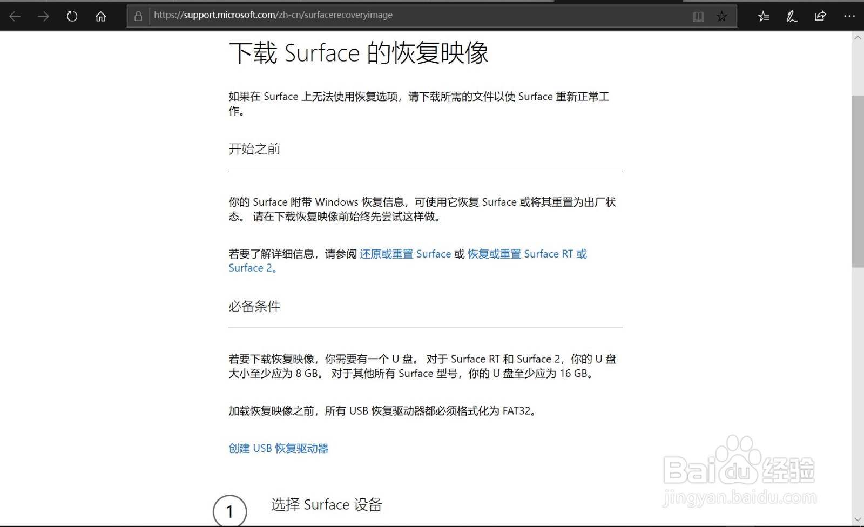Screen dimensions: 864x527
Task: Click the vertical scrollbar thumb
Action: 858,181
